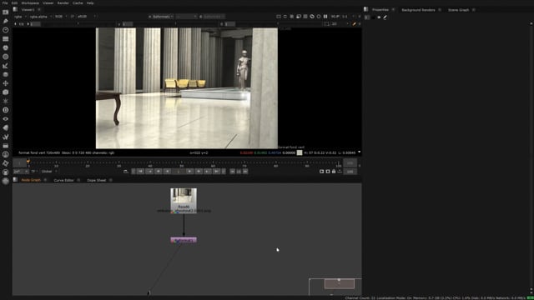534x300 pixels.
Task: Click the sampled pixel color swatch
Action: [300, 152]
